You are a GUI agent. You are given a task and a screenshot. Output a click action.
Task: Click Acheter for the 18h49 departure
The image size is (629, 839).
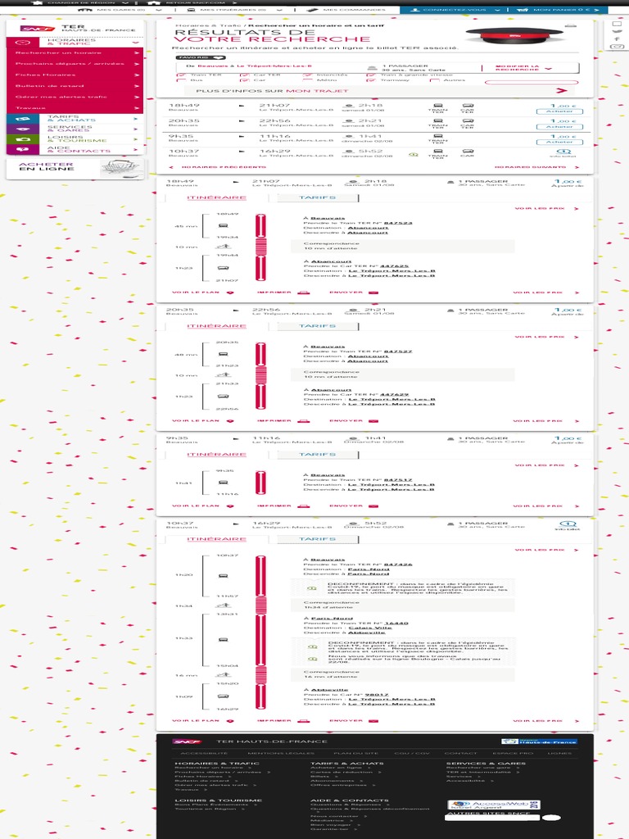tap(559, 111)
